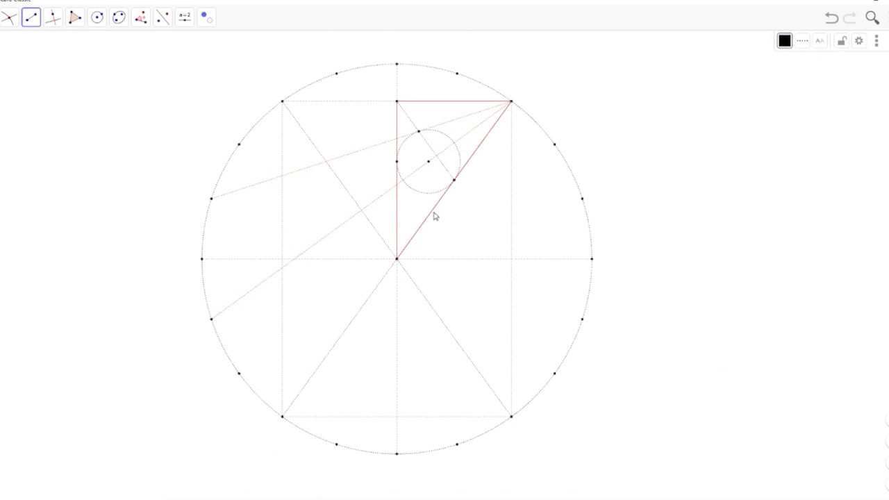889x500 pixels.
Task: Open the dotted line style dropdown
Action: click(802, 41)
